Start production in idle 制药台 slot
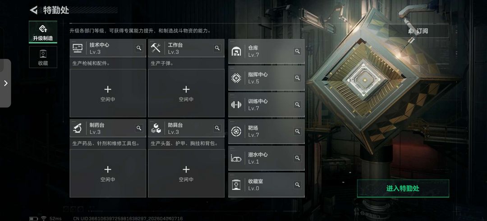Viewport: 487px width, 221px height. pos(108,173)
